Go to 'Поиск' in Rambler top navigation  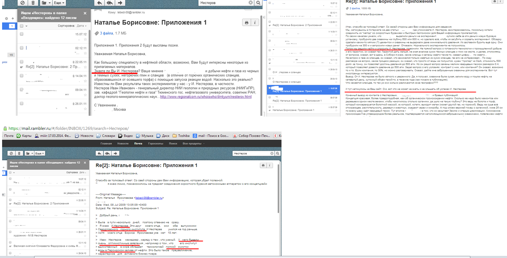pyautogui.click(x=173, y=143)
